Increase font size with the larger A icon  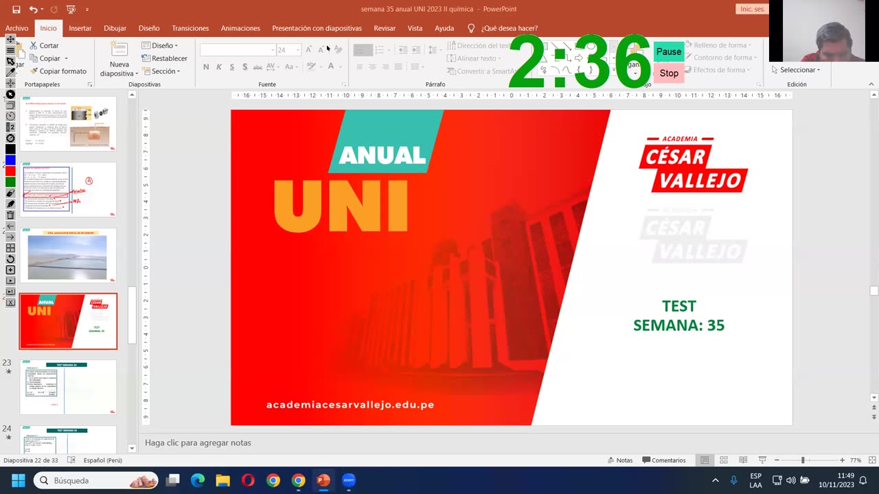(308, 49)
